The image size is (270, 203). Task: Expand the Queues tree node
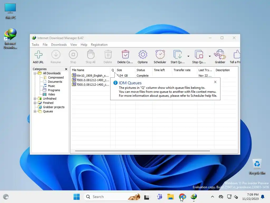(x=35, y=112)
